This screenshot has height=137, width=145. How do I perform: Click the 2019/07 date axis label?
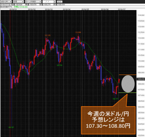(x=122, y=9)
